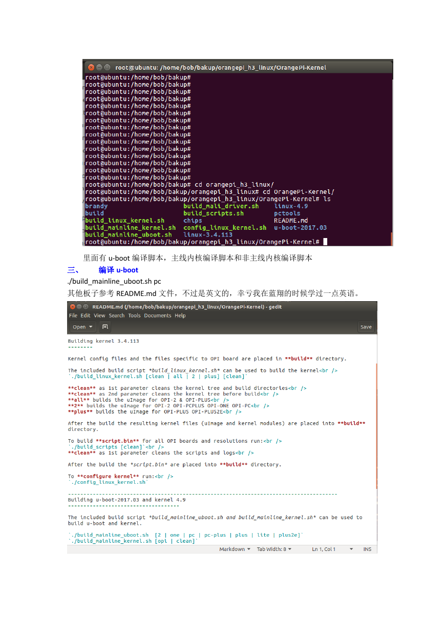Click linux-3.4.113 in terminal listing
The image size is (445, 630).
click(208, 234)
